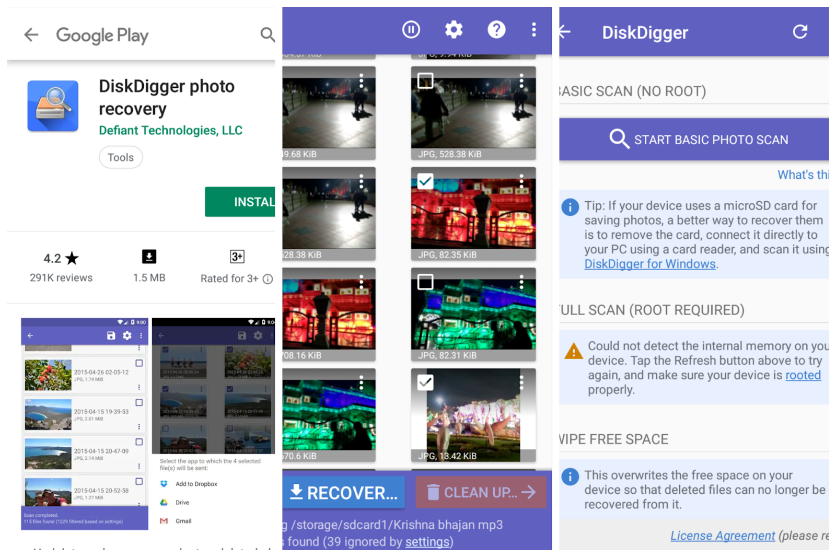Uncheck the JPG, 13.42 KiB photo checkbox
Screen dimensions: 836x557
(x=425, y=382)
